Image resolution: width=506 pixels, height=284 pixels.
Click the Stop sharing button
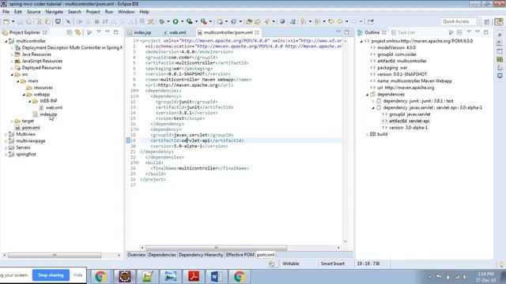[x=51, y=275]
